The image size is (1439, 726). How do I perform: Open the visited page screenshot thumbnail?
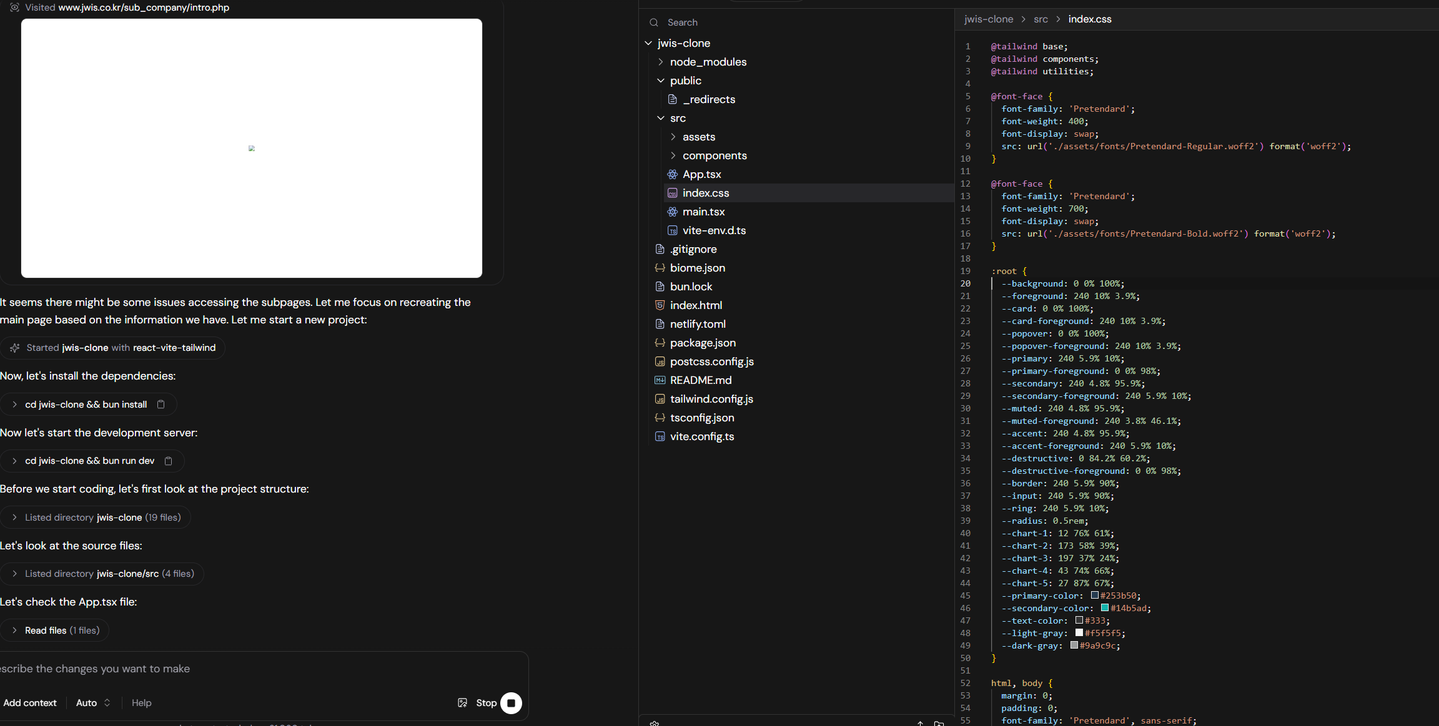pyautogui.click(x=252, y=148)
